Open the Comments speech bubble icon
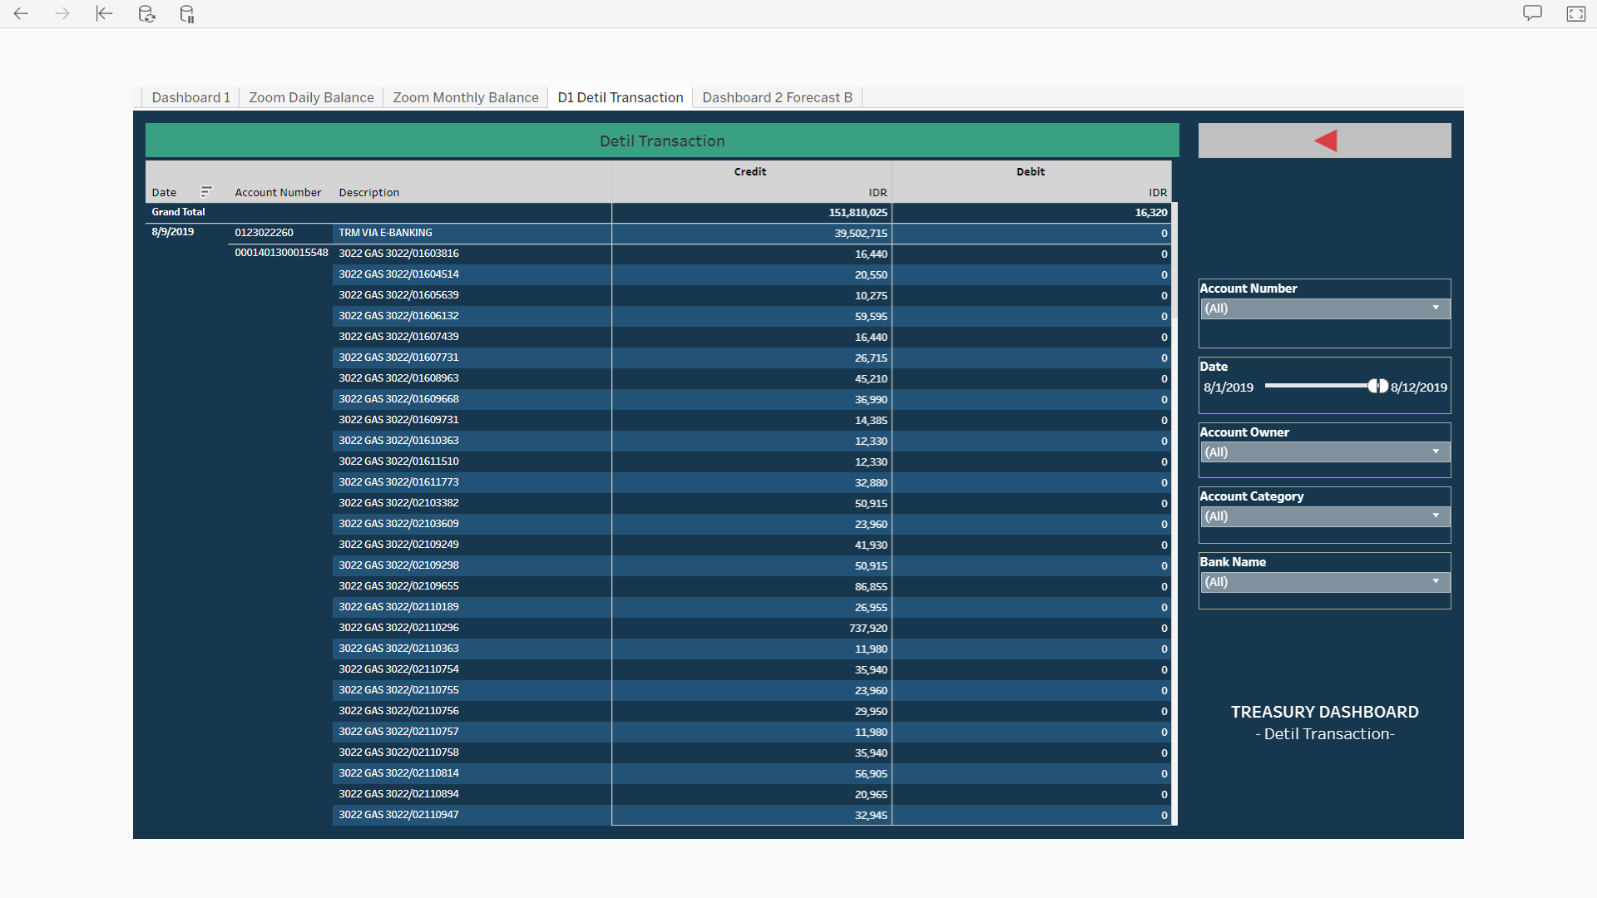 point(1532,13)
